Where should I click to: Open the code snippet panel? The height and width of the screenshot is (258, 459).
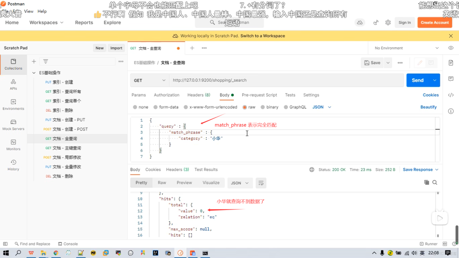pos(451,95)
